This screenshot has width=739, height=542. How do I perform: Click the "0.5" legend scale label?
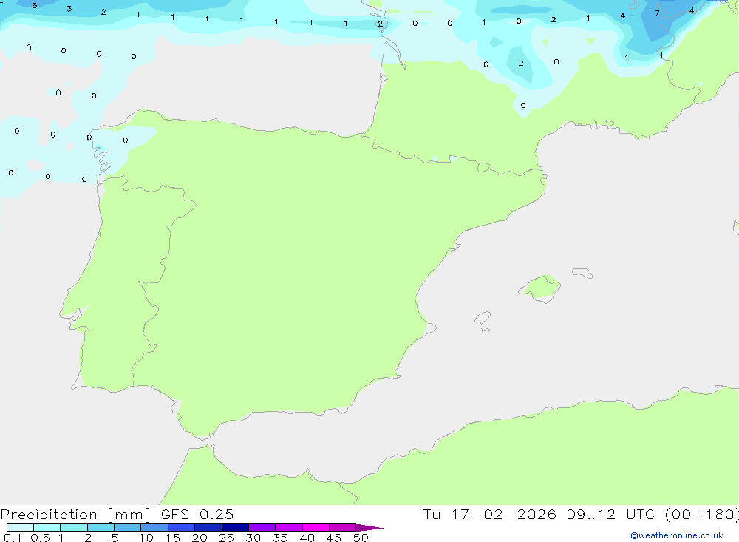tap(40, 538)
